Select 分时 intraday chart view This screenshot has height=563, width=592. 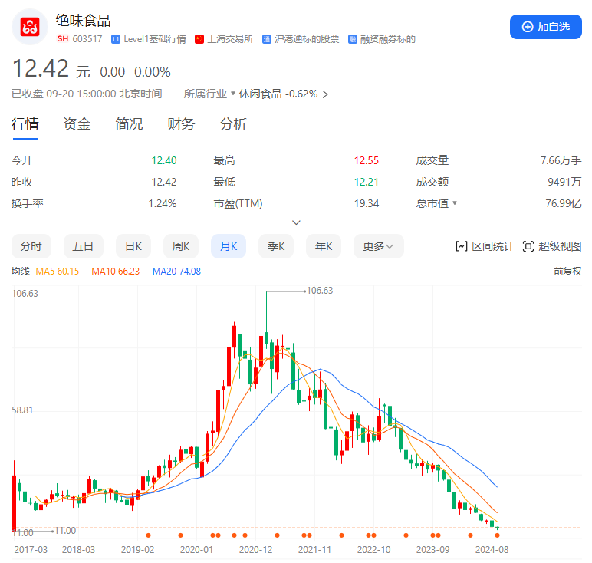[31, 246]
